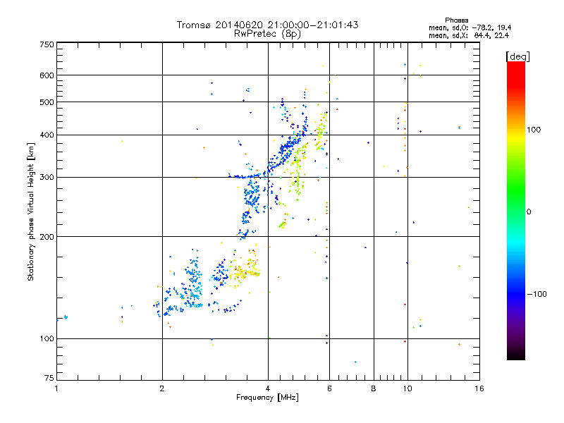Click colorbar tick label '100'
Screen dimensions: 564x423
(534, 130)
